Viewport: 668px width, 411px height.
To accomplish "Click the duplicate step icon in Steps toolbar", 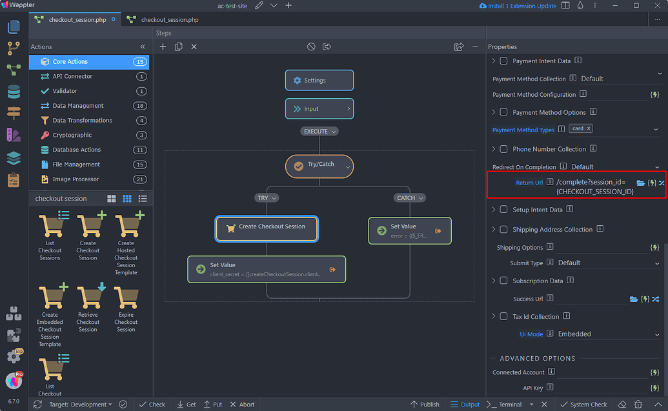I will pos(178,46).
